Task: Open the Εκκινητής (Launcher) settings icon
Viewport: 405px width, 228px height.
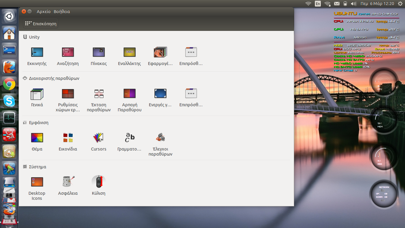Action: (x=37, y=53)
